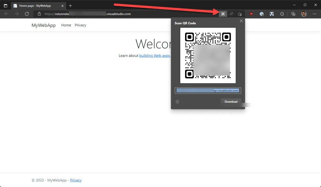The image size is (321, 187).
Task: View site information via the lock icon
Action: tap(39, 14)
